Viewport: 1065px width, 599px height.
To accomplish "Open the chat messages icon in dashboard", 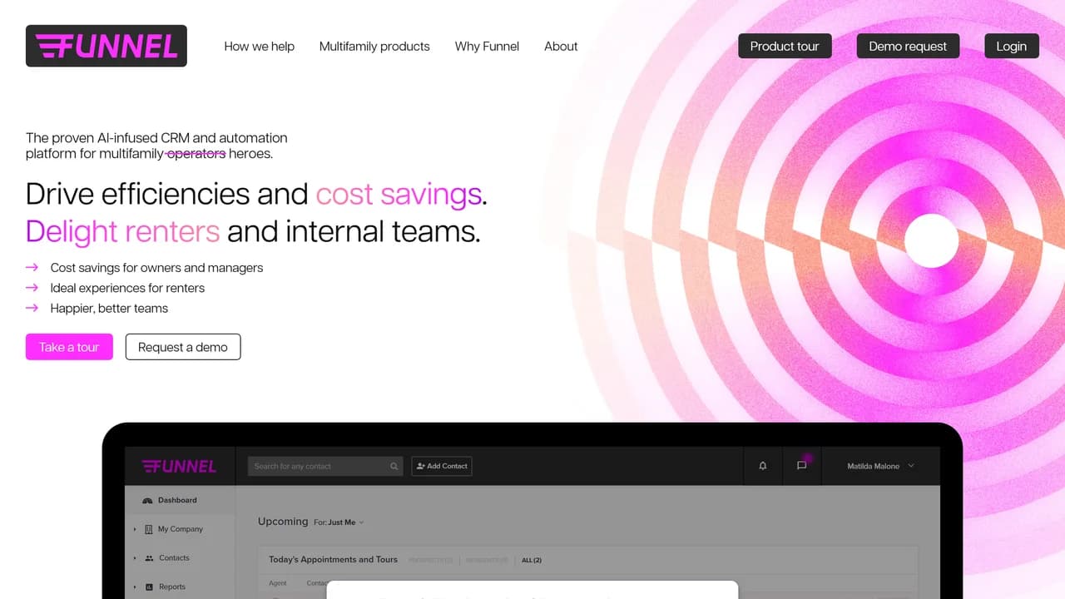I will click(802, 465).
